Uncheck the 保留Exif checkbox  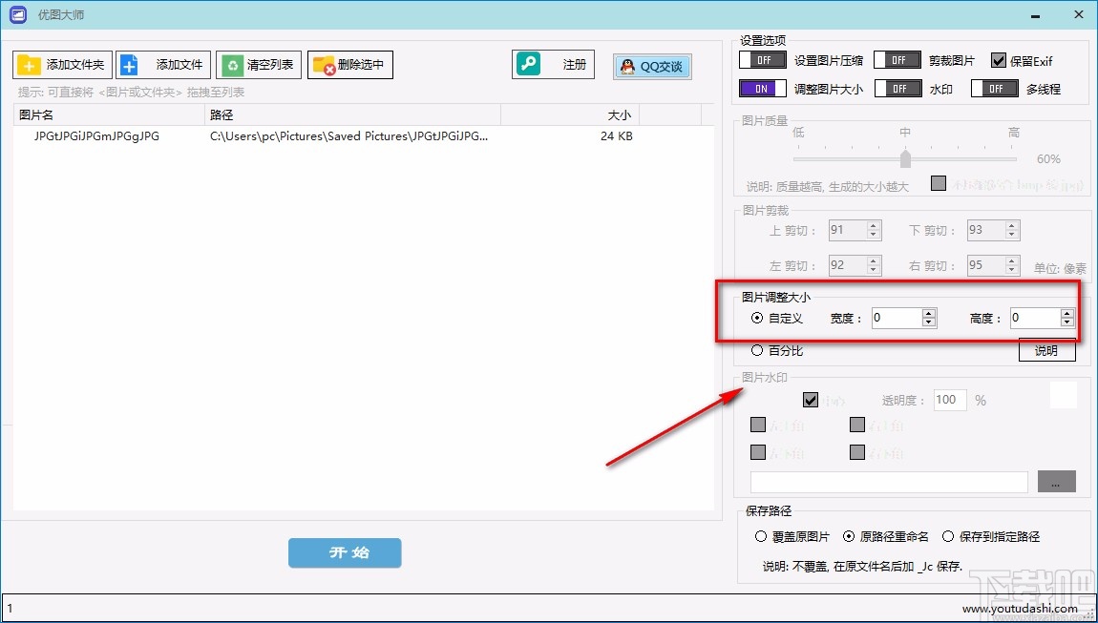(x=999, y=61)
